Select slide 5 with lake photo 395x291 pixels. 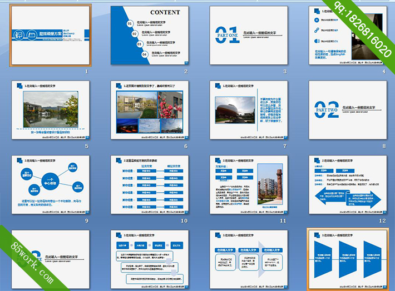coord(51,110)
